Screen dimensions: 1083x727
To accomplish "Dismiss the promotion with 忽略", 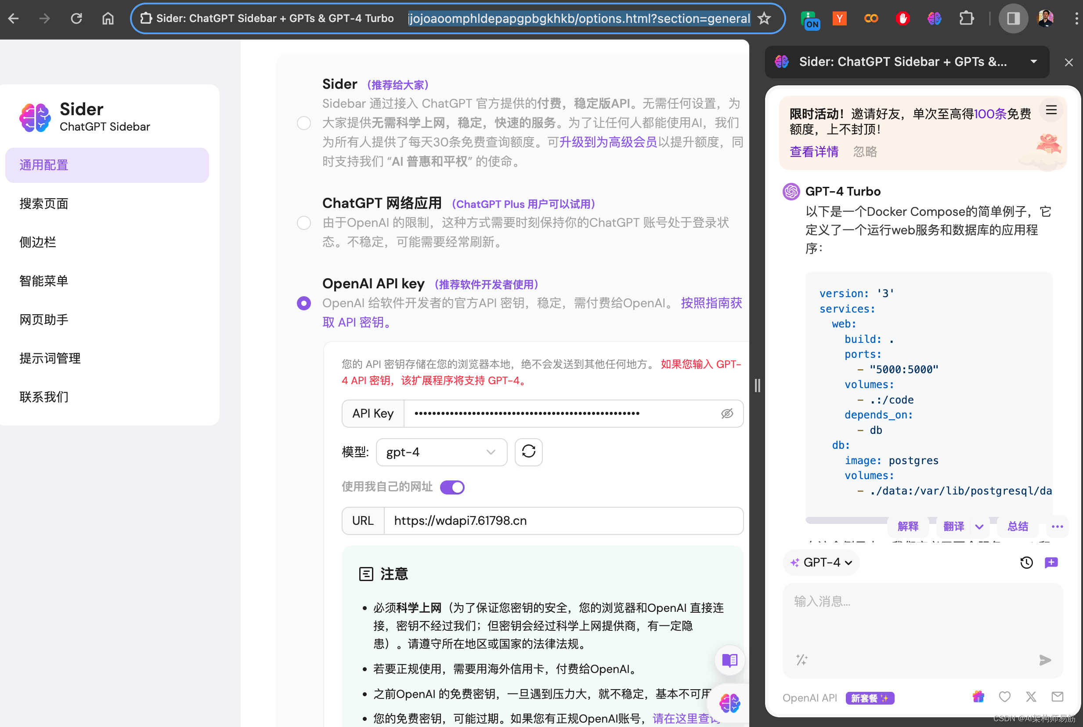I will coord(865,152).
